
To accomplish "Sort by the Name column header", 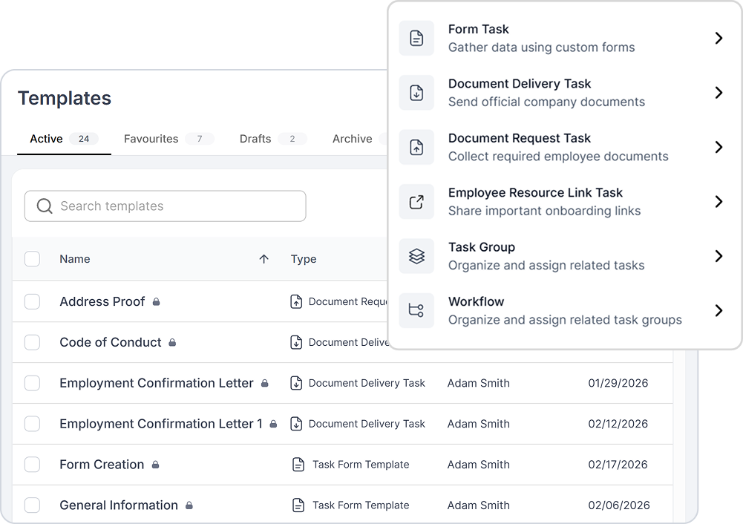I will coord(75,259).
